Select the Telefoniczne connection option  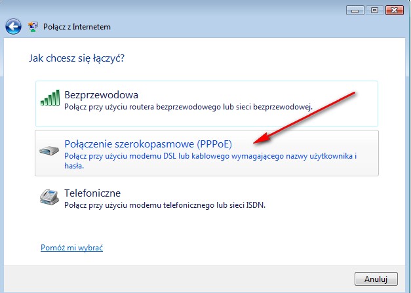click(x=206, y=199)
